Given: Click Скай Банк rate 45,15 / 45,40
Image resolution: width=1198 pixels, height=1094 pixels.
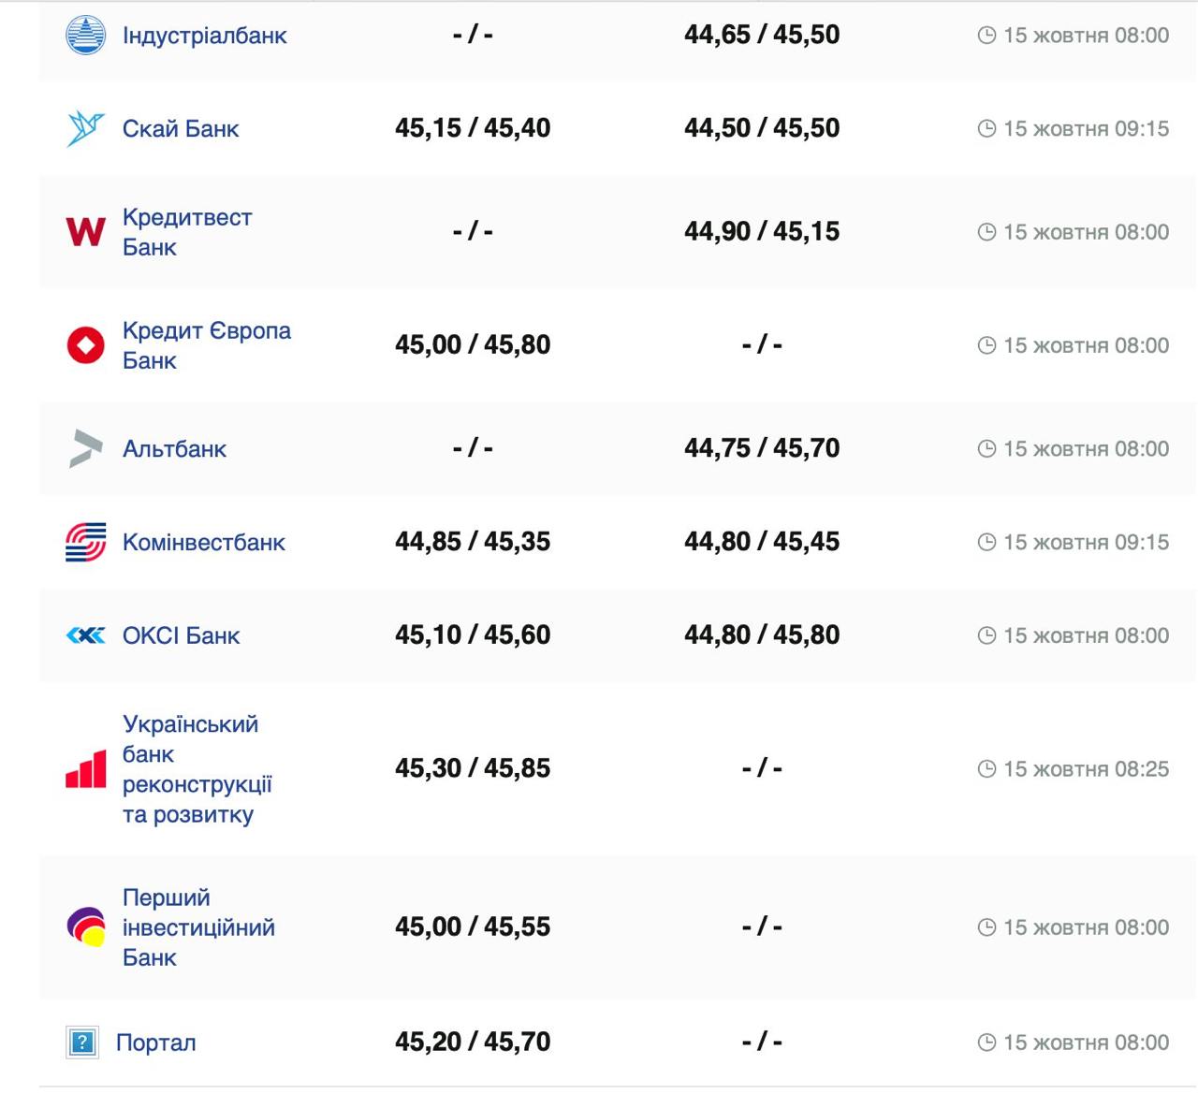Looking at the screenshot, I should click(x=472, y=128).
